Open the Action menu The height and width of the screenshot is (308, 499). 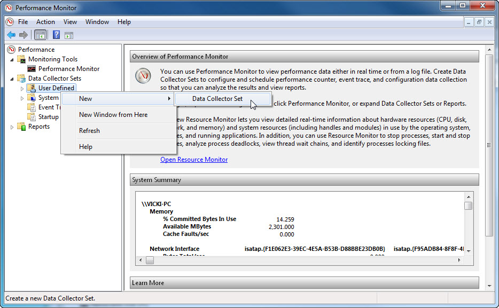point(45,21)
